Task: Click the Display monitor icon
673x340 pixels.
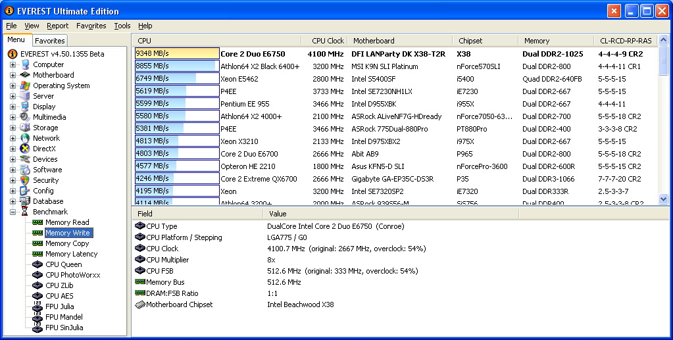Action: 25,107
